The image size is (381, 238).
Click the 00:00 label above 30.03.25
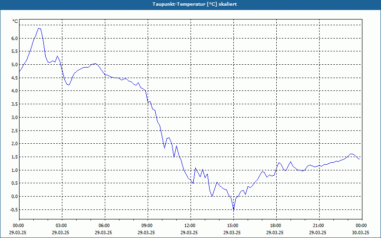pos(362,226)
